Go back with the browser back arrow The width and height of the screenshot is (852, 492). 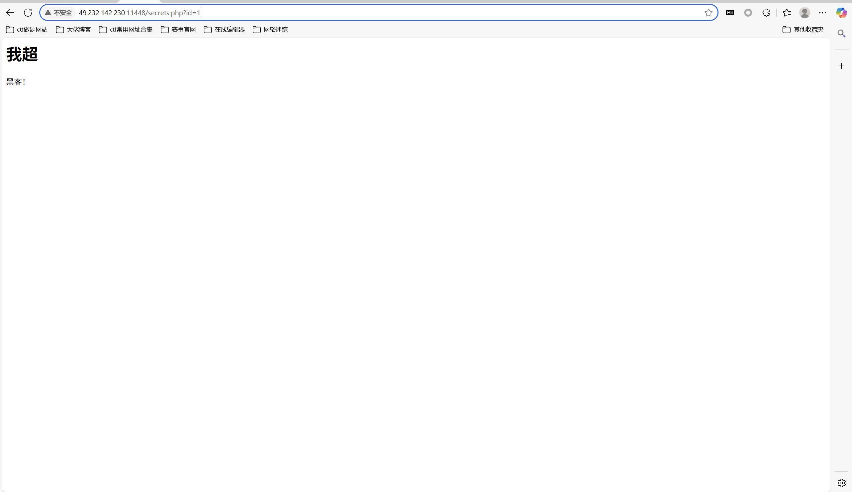[10, 13]
